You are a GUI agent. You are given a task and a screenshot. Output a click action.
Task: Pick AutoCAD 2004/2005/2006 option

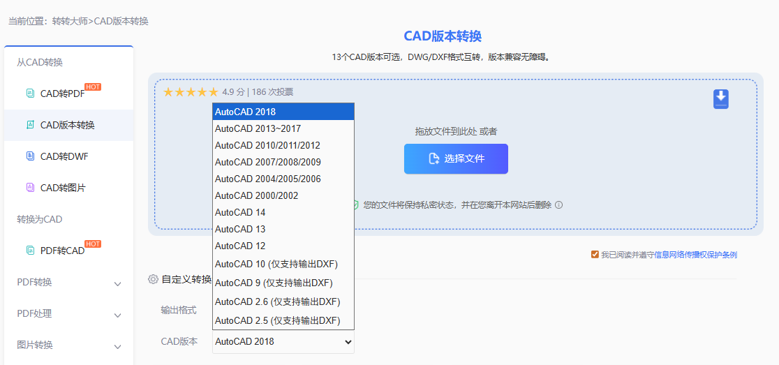pos(283,179)
